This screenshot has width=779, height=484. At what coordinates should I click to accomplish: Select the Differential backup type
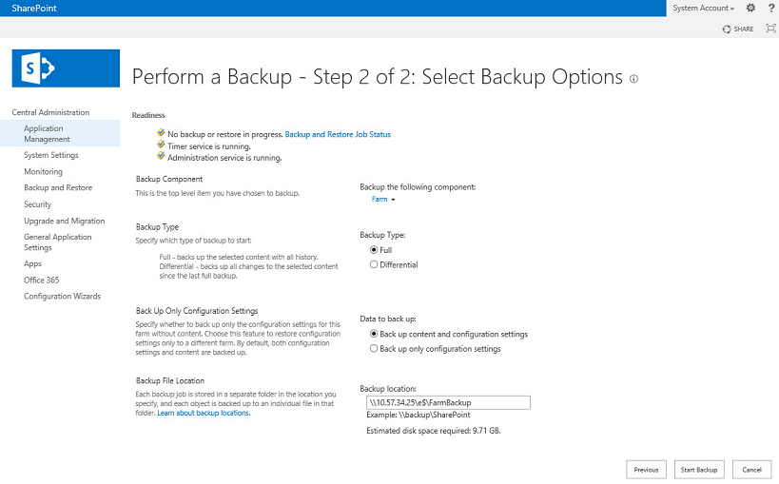(x=374, y=265)
